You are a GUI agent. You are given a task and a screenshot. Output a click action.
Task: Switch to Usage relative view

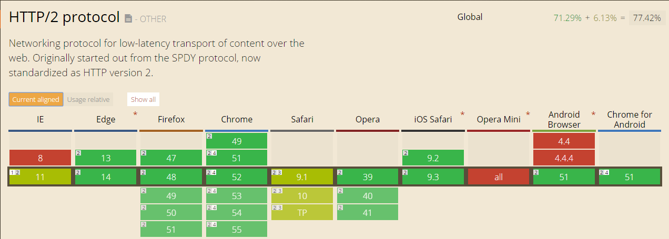pyautogui.click(x=88, y=99)
